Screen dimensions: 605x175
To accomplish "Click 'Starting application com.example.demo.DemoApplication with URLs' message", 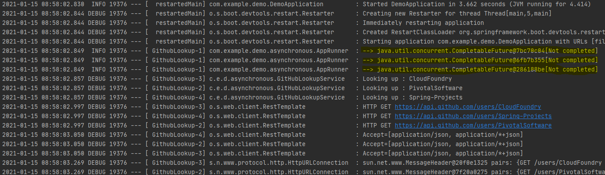I will point(484,41).
